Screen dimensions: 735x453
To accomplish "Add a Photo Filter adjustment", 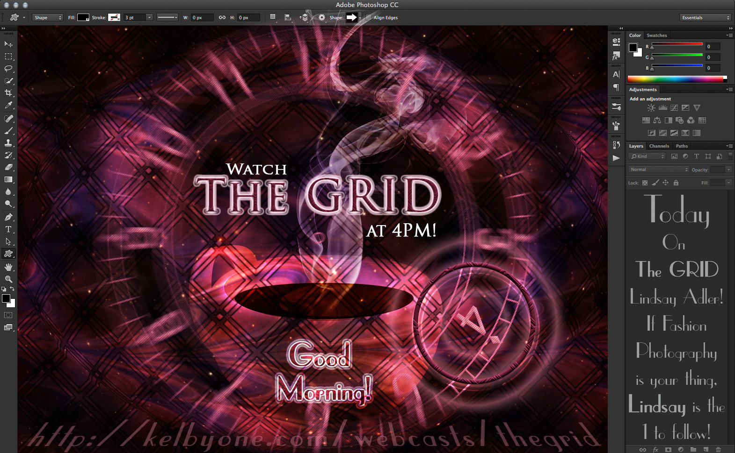I will (x=679, y=120).
